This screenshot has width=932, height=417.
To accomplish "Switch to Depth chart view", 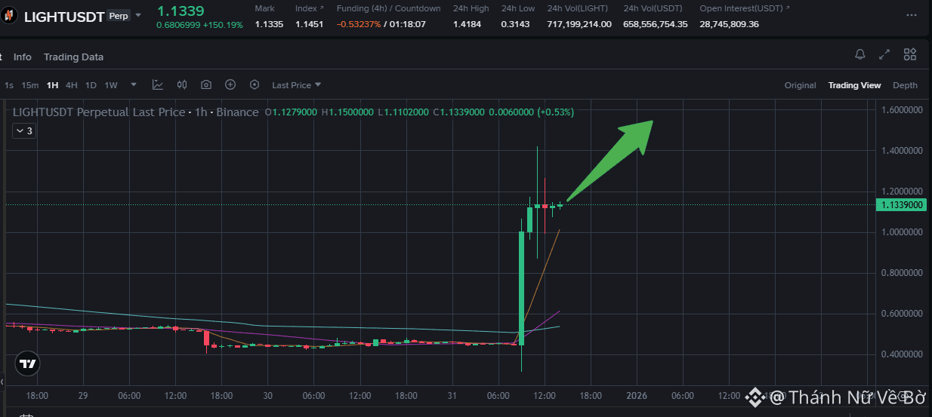I will [x=905, y=85].
